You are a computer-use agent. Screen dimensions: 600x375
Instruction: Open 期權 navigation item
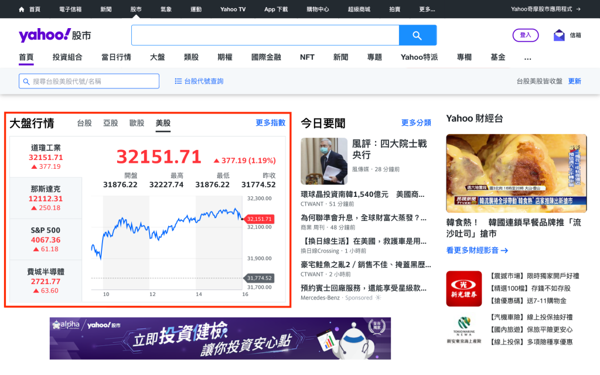(225, 57)
